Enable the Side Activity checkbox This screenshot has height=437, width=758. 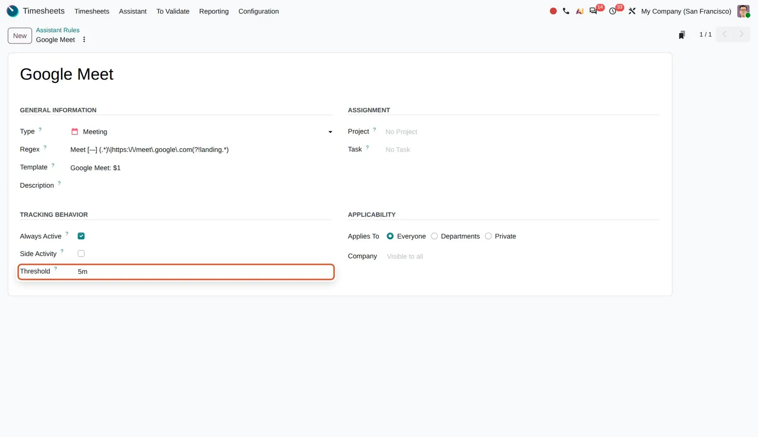pyautogui.click(x=81, y=253)
